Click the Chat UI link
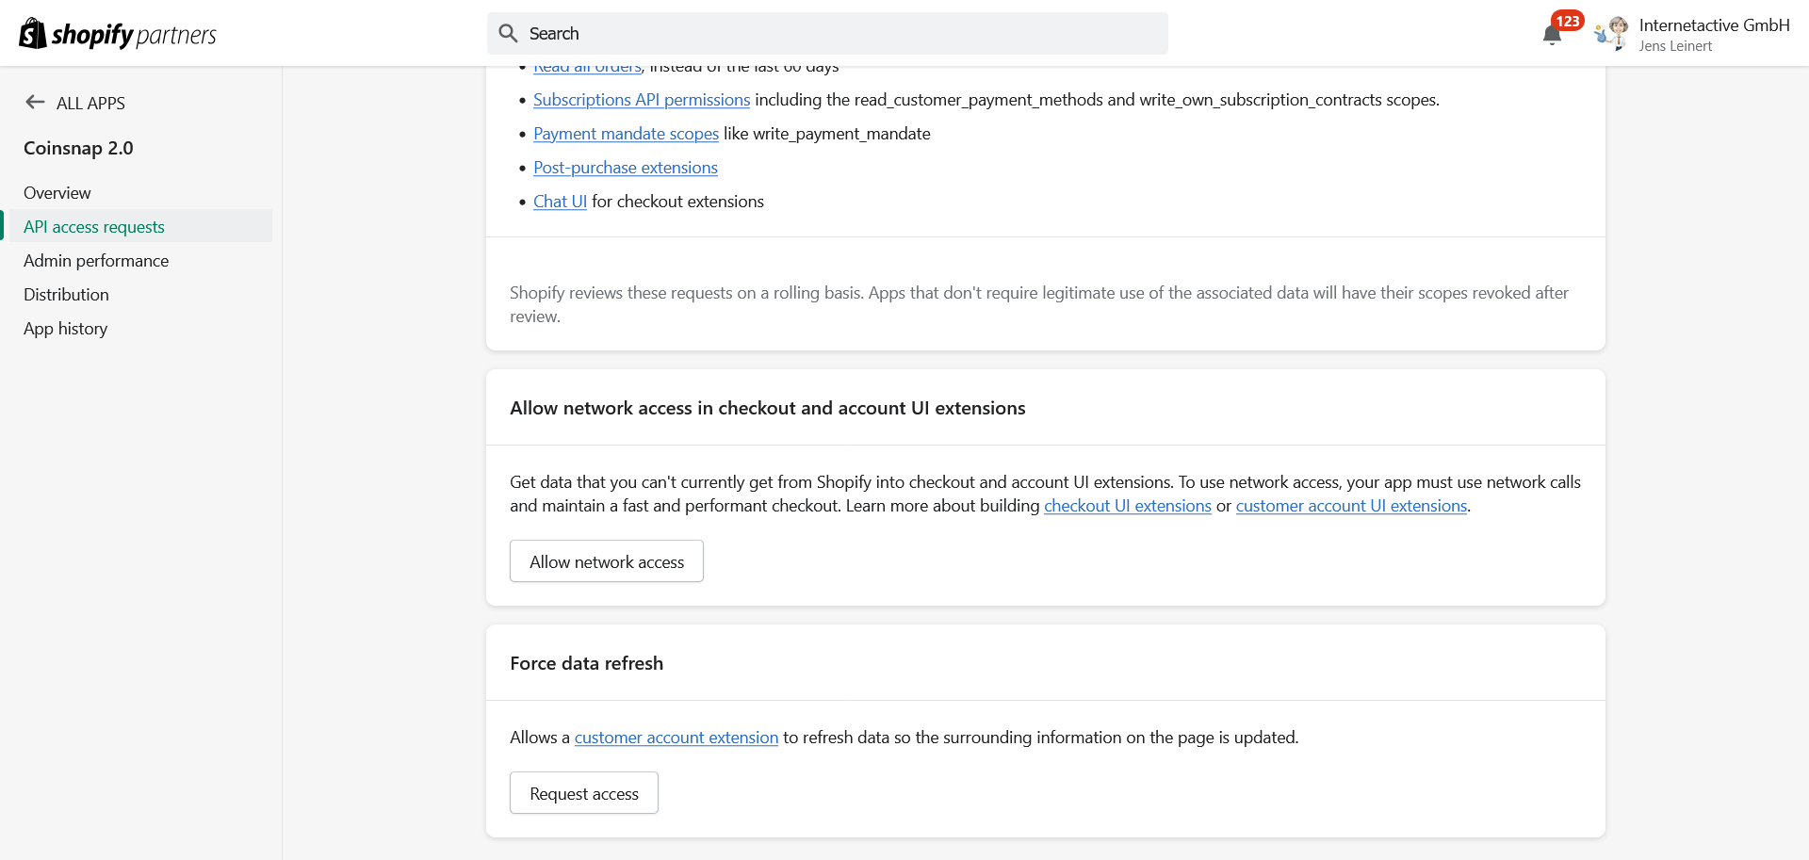This screenshot has width=1809, height=860. [560, 202]
